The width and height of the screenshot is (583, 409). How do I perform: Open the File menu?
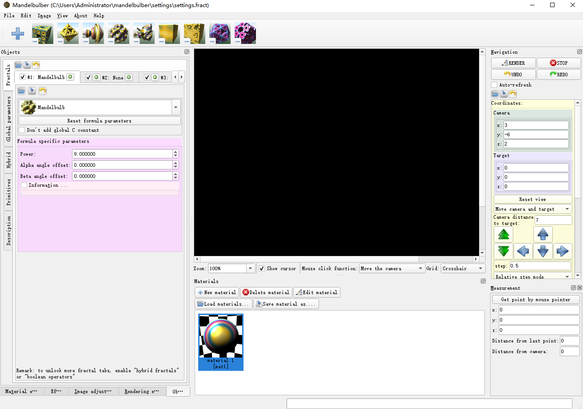pos(9,16)
